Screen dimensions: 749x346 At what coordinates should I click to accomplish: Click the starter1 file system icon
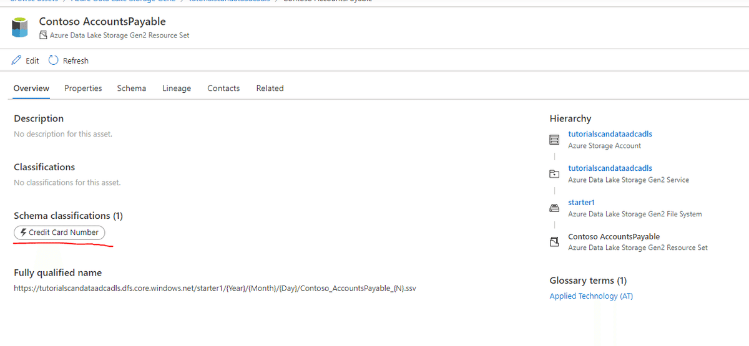554,208
